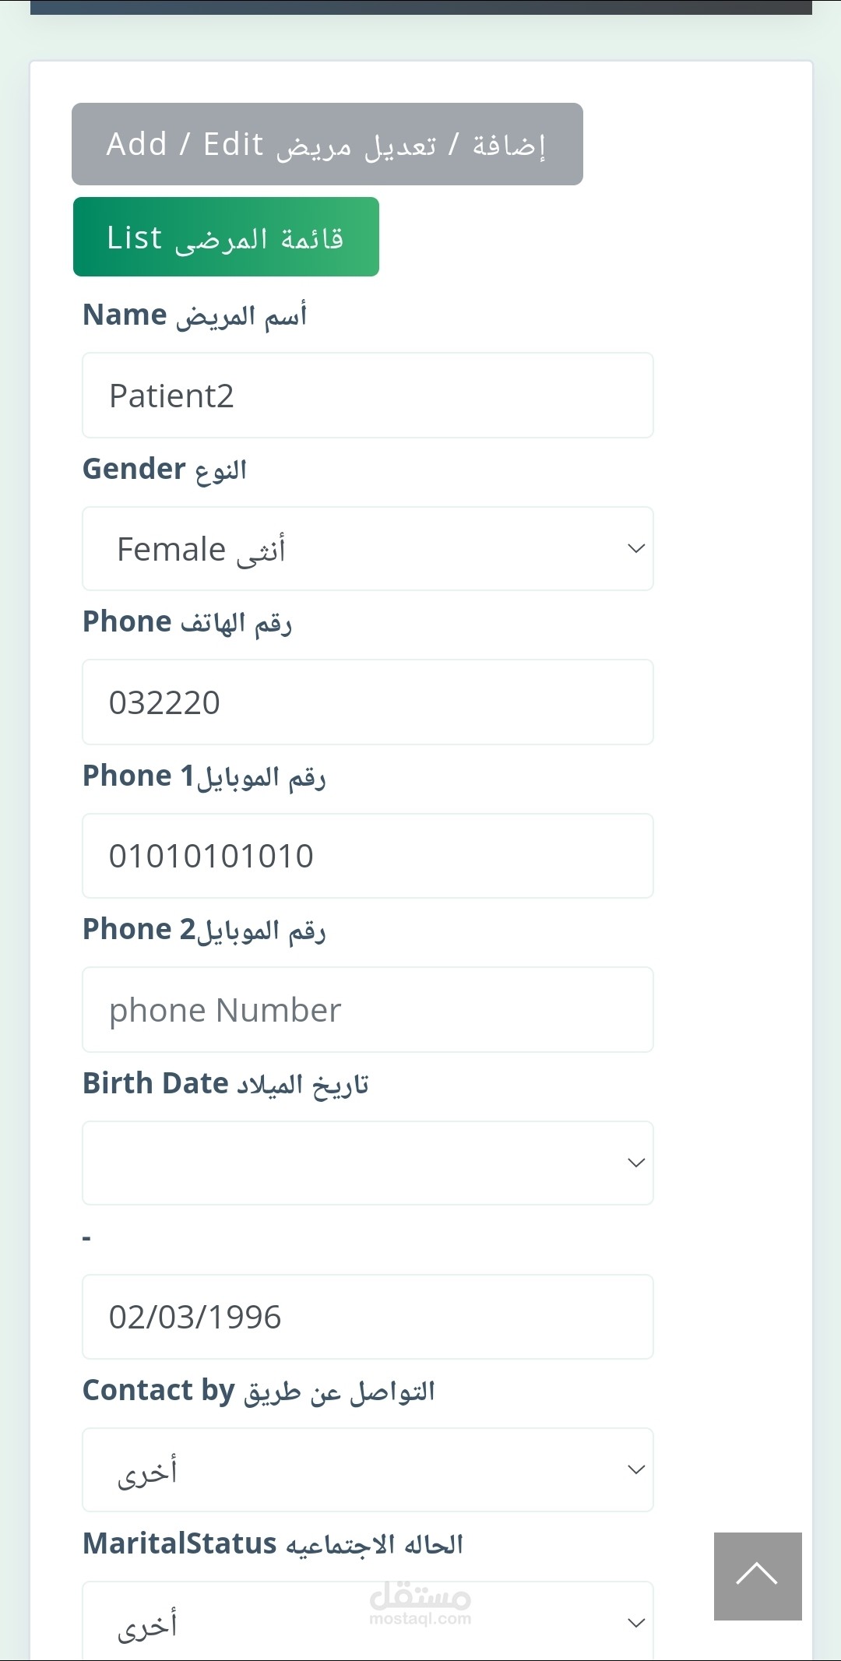
Task: Click the Birth Date label text
Action: tap(226, 1084)
